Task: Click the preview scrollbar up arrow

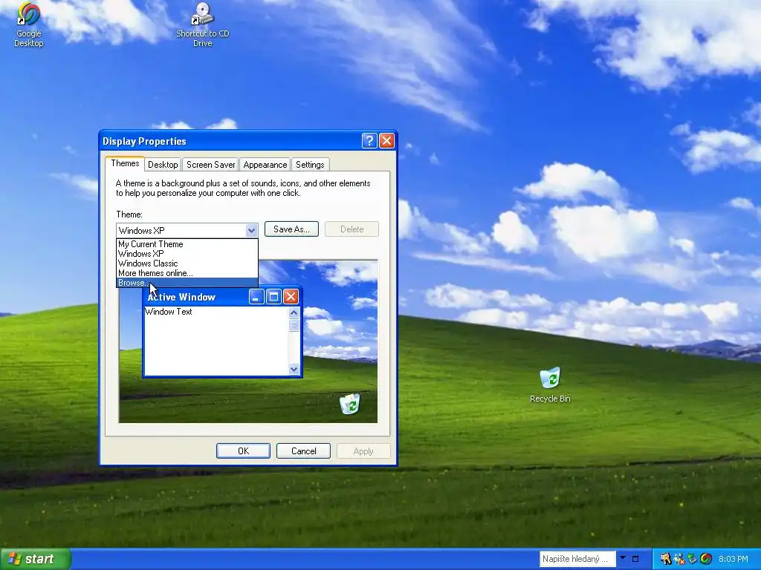Action: coord(294,312)
